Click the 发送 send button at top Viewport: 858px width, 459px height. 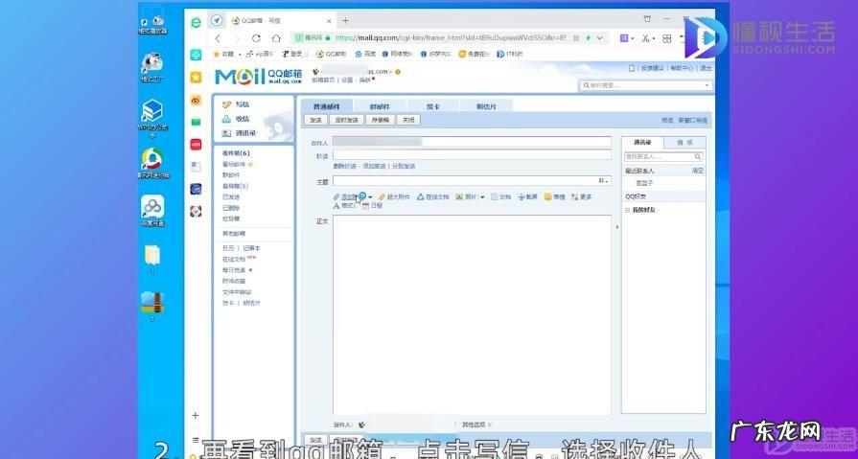pyautogui.click(x=315, y=121)
